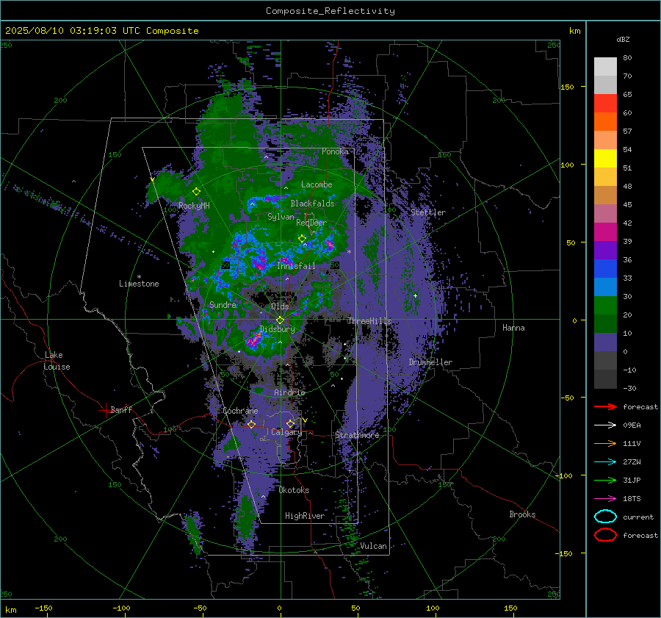The width and height of the screenshot is (661, 618).
Task: Click the yellow 54–51 dBZ swatch
Action: [x=605, y=158]
